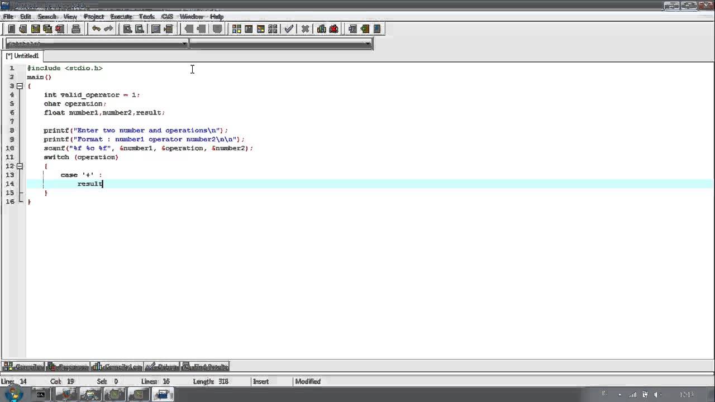Click the 'Modified' status bar indicator
Screen dimensions: 715x402
pyautogui.click(x=308, y=381)
